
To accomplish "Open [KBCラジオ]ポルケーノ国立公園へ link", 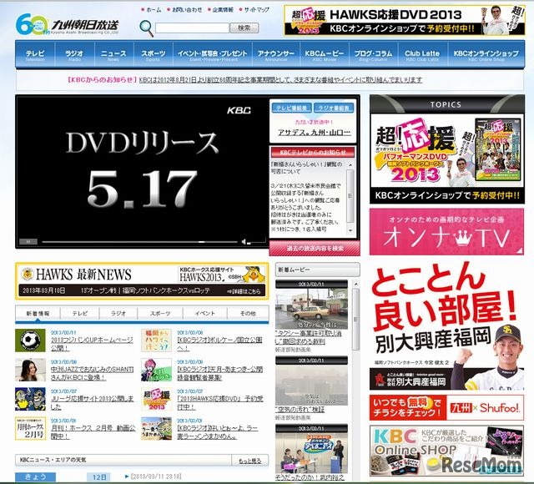I will click(x=219, y=344).
